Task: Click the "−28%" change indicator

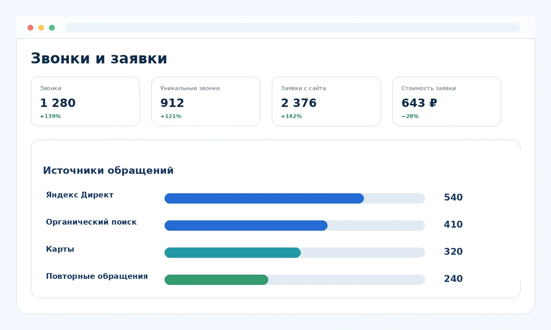Action: 410,116
